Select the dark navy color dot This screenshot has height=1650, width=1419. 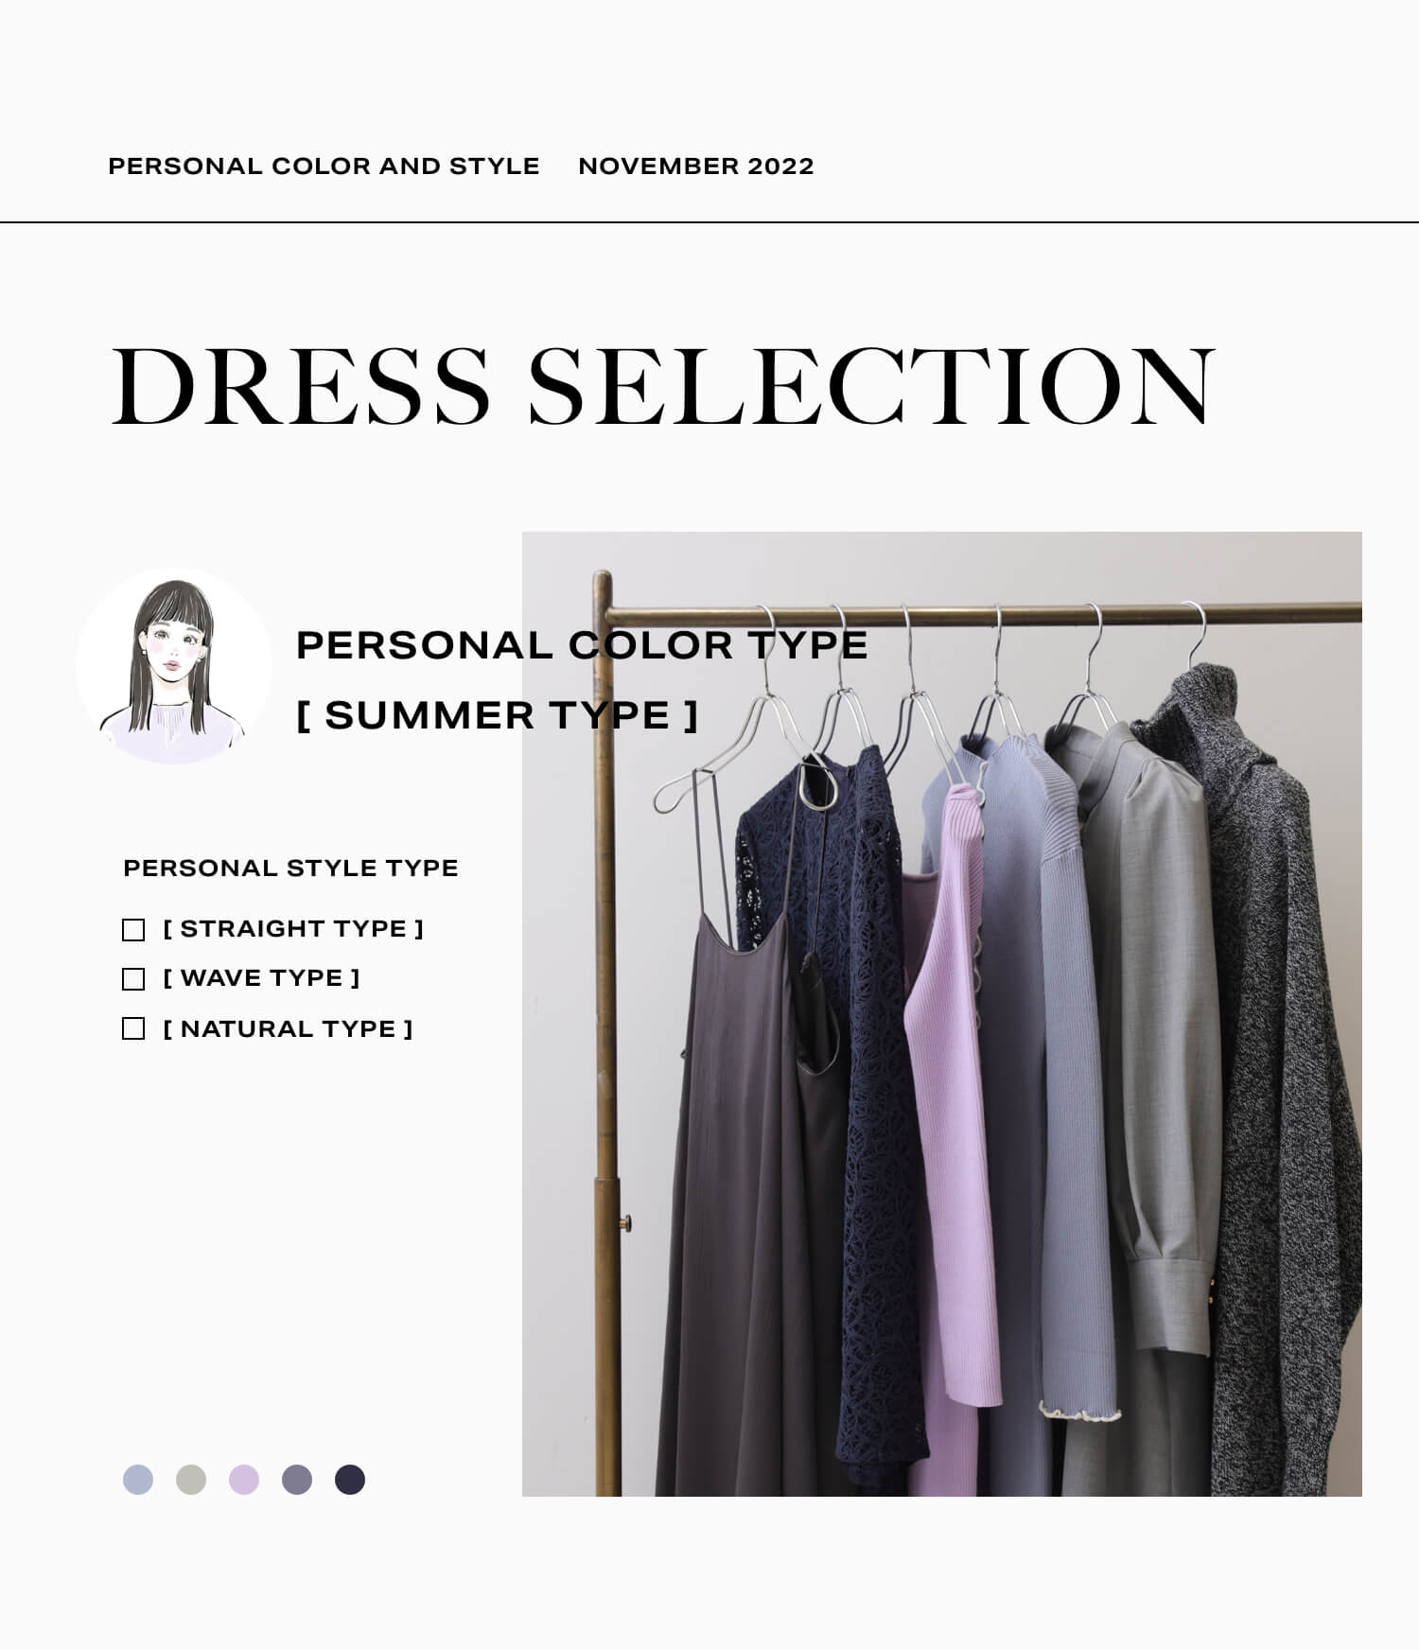tap(350, 1480)
